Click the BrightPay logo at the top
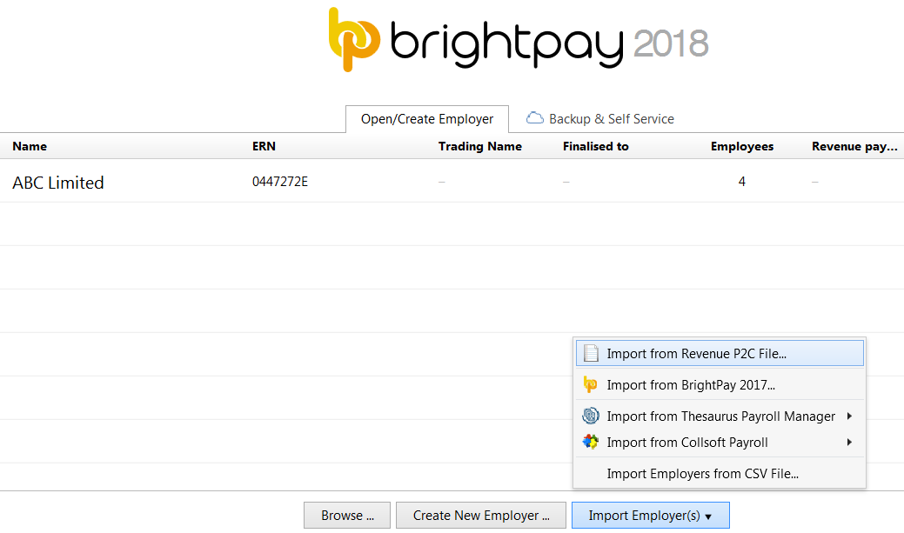 (519, 40)
